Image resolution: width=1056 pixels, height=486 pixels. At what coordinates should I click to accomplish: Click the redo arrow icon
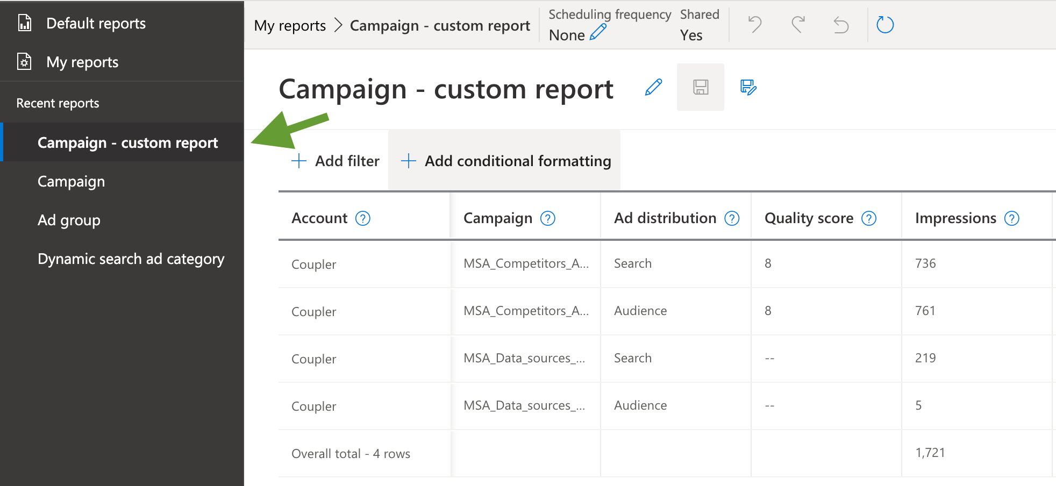point(798,25)
